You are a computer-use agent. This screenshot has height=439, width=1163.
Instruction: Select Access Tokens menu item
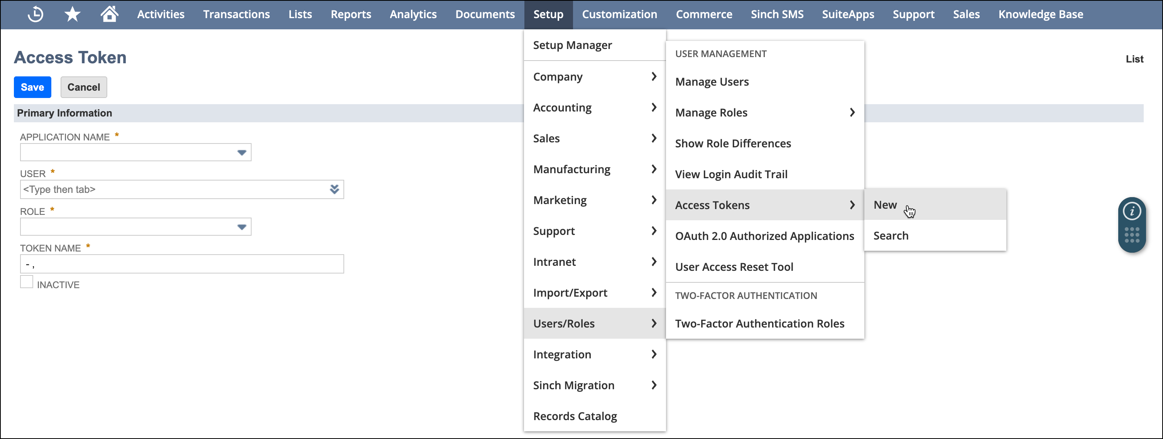coord(765,205)
